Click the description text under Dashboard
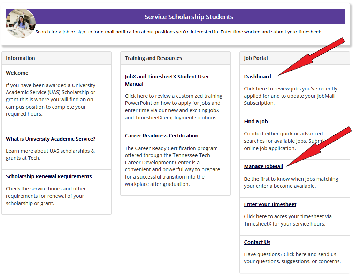 point(291,96)
